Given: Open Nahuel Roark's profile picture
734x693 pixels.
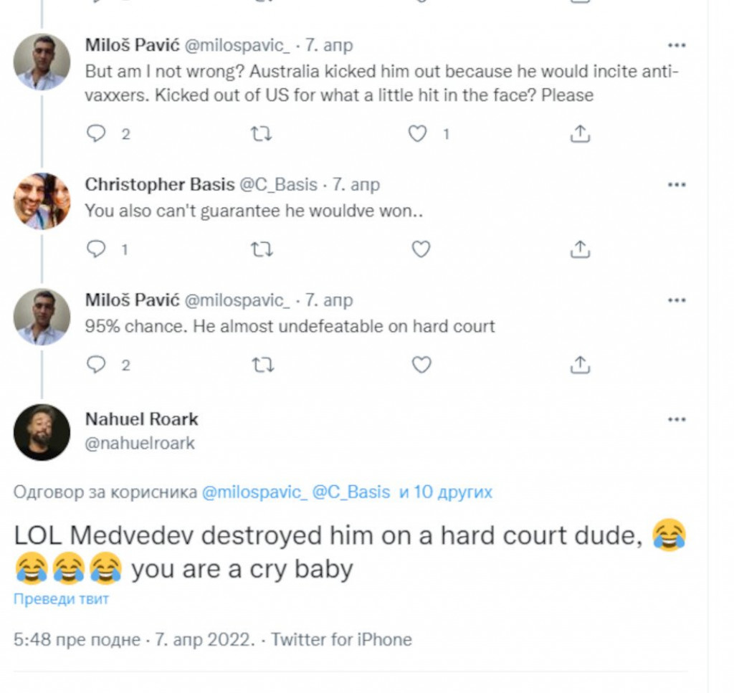Looking at the screenshot, I should tap(42, 432).
